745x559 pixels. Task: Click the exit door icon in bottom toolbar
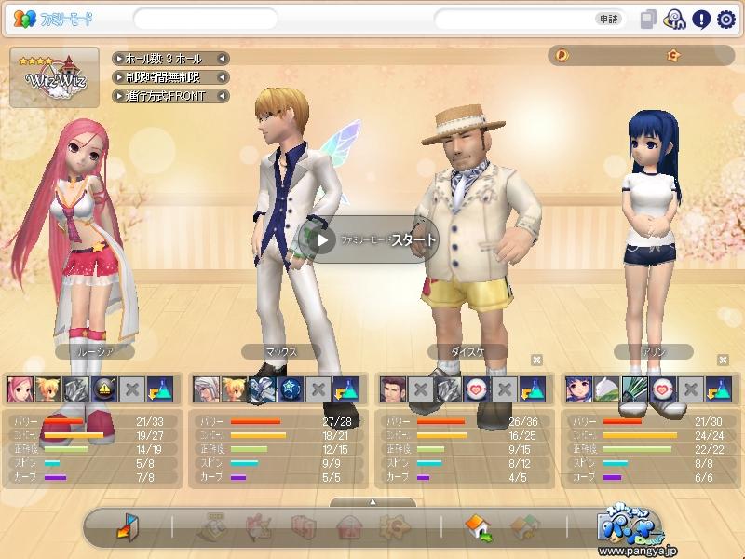128,526
